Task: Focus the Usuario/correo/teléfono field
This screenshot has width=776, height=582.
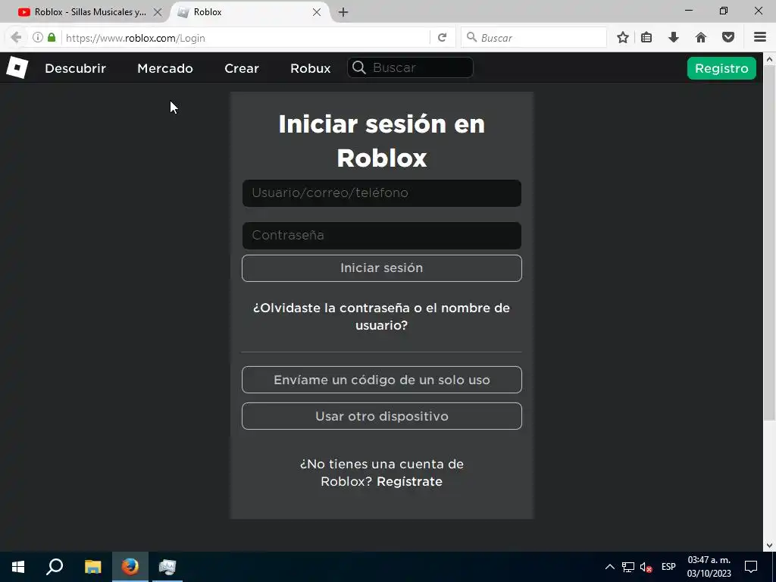Action: (382, 193)
